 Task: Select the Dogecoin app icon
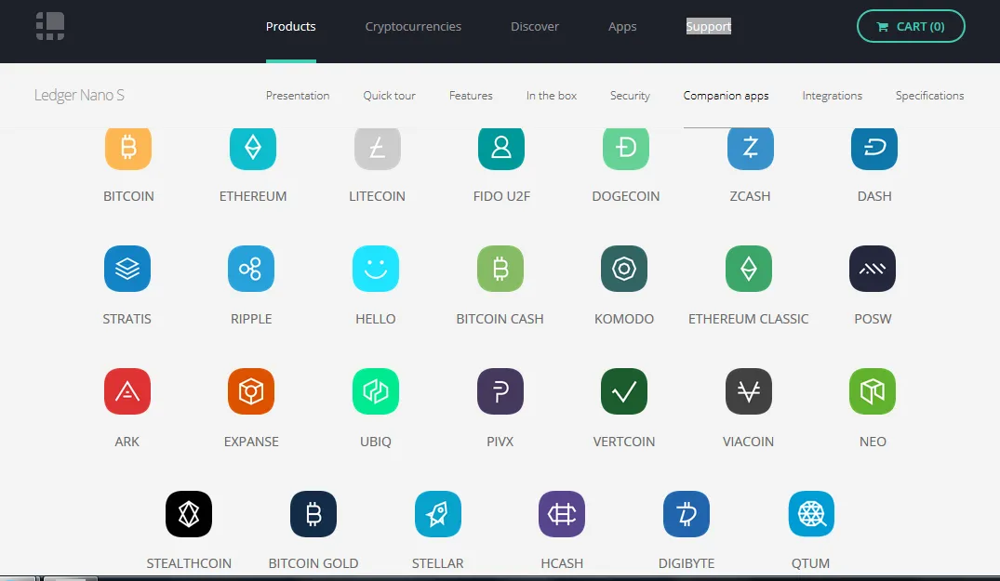(x=626, y=149)
